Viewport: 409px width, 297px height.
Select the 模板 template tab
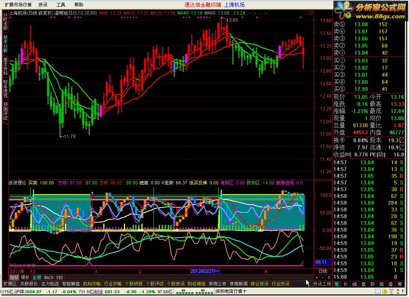click(x=25, y=278)
